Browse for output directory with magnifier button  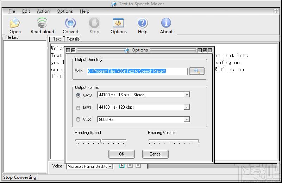197,71
